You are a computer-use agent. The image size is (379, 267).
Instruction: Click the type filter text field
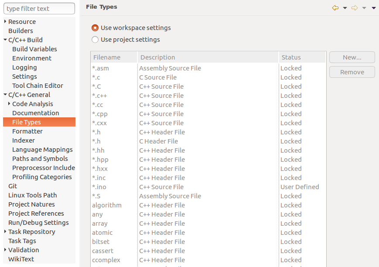click(x=39, y=9)
